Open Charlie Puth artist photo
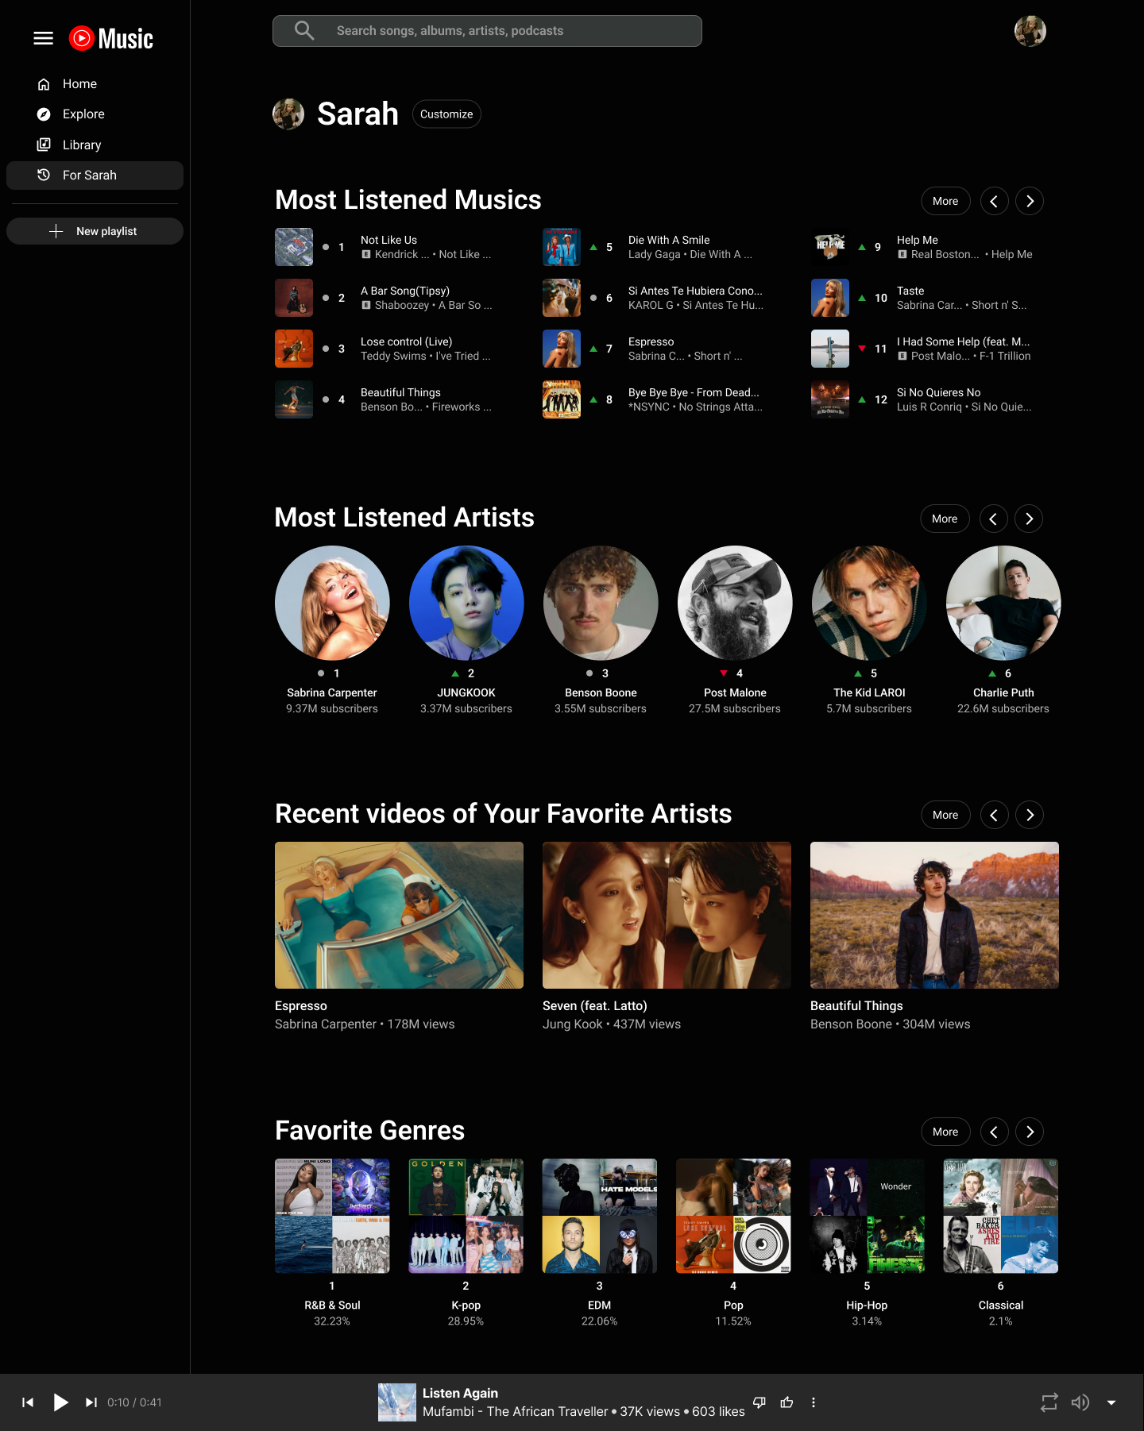 pyautogui.click(x=1003, y=603)
